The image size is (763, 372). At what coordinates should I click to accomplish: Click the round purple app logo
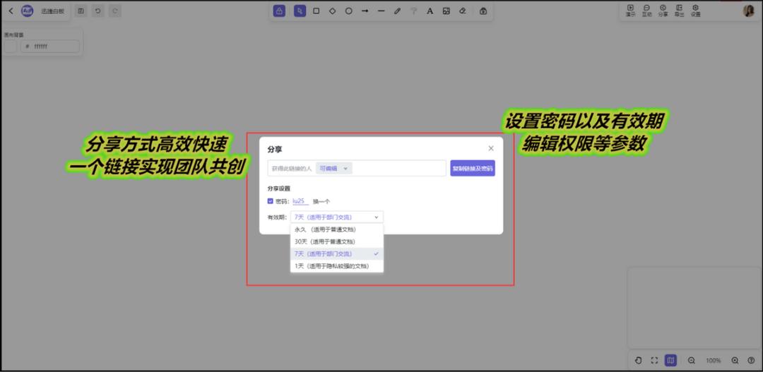[28, 11]
